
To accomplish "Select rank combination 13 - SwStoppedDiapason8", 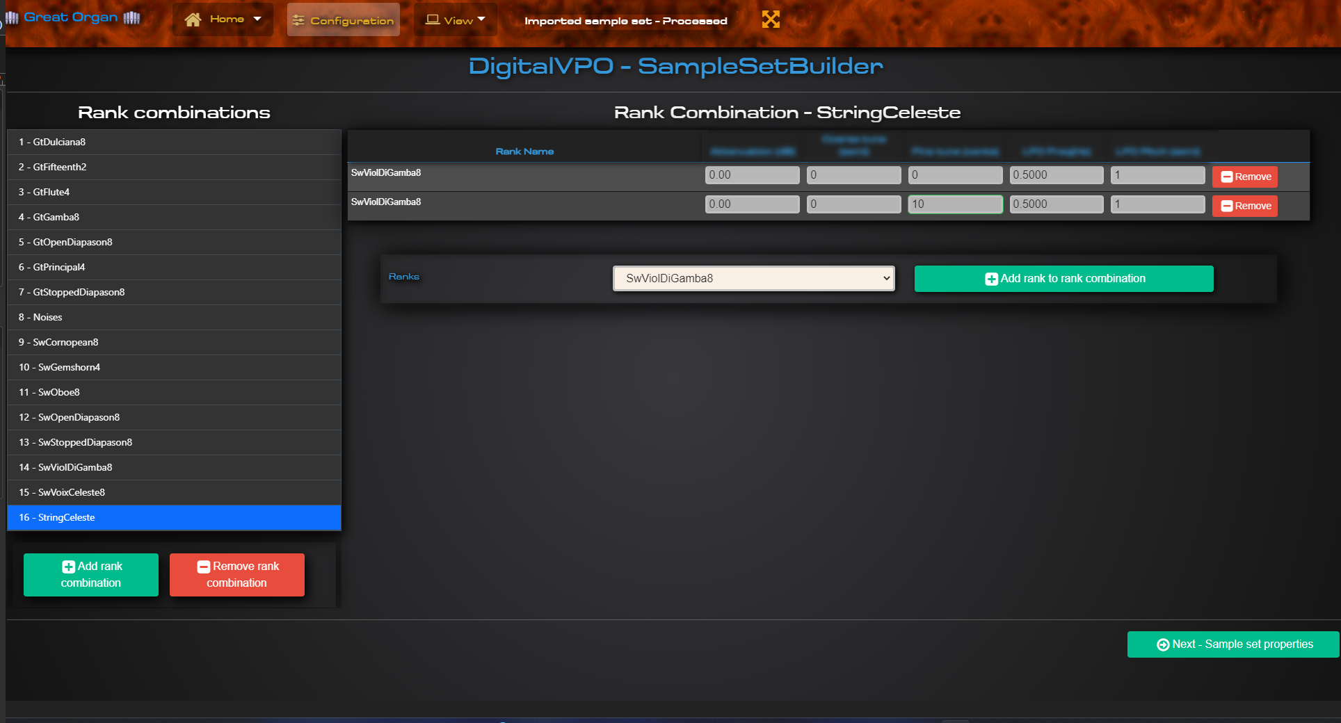I will 174,442.
